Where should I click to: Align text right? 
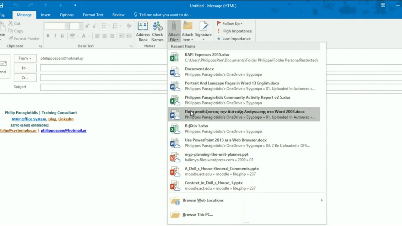[112, 36]
